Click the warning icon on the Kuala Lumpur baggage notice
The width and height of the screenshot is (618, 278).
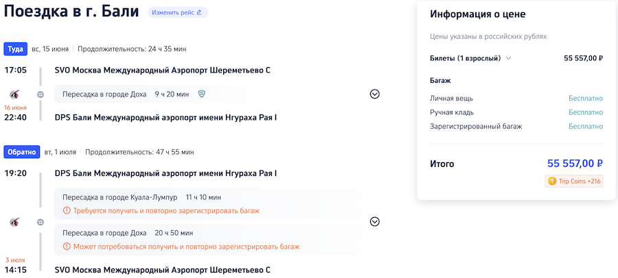tap(67, 211)
